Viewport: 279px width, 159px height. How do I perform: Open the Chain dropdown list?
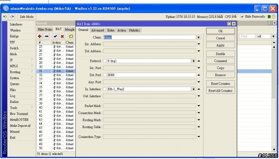tap(198, 37)
